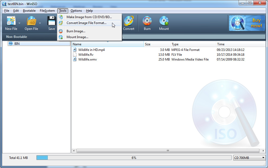Click the Wildlife in HD.mp4 file icon

(75, 50)
